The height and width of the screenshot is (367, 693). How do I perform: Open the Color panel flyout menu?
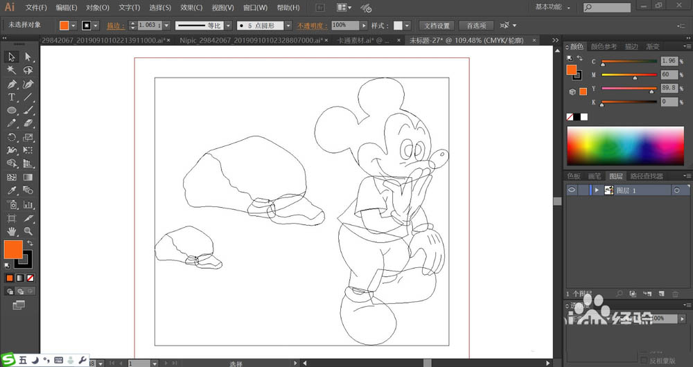tap(686, 46)
